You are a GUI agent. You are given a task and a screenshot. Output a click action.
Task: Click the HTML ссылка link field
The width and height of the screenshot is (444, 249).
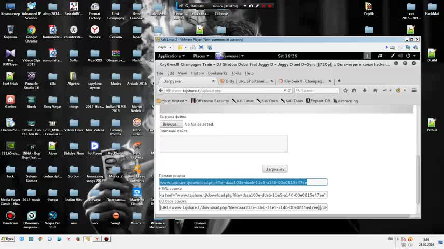tap(243, 195)
